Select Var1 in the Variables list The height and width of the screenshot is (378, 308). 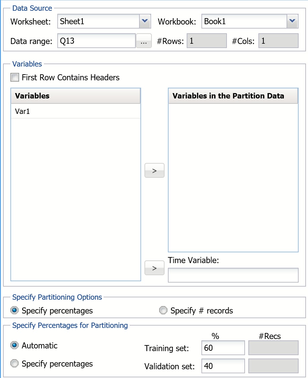(23, 111)
